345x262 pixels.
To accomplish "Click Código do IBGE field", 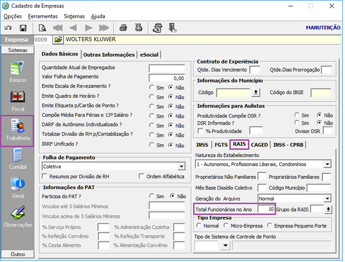I will click(x=321, y=93).
